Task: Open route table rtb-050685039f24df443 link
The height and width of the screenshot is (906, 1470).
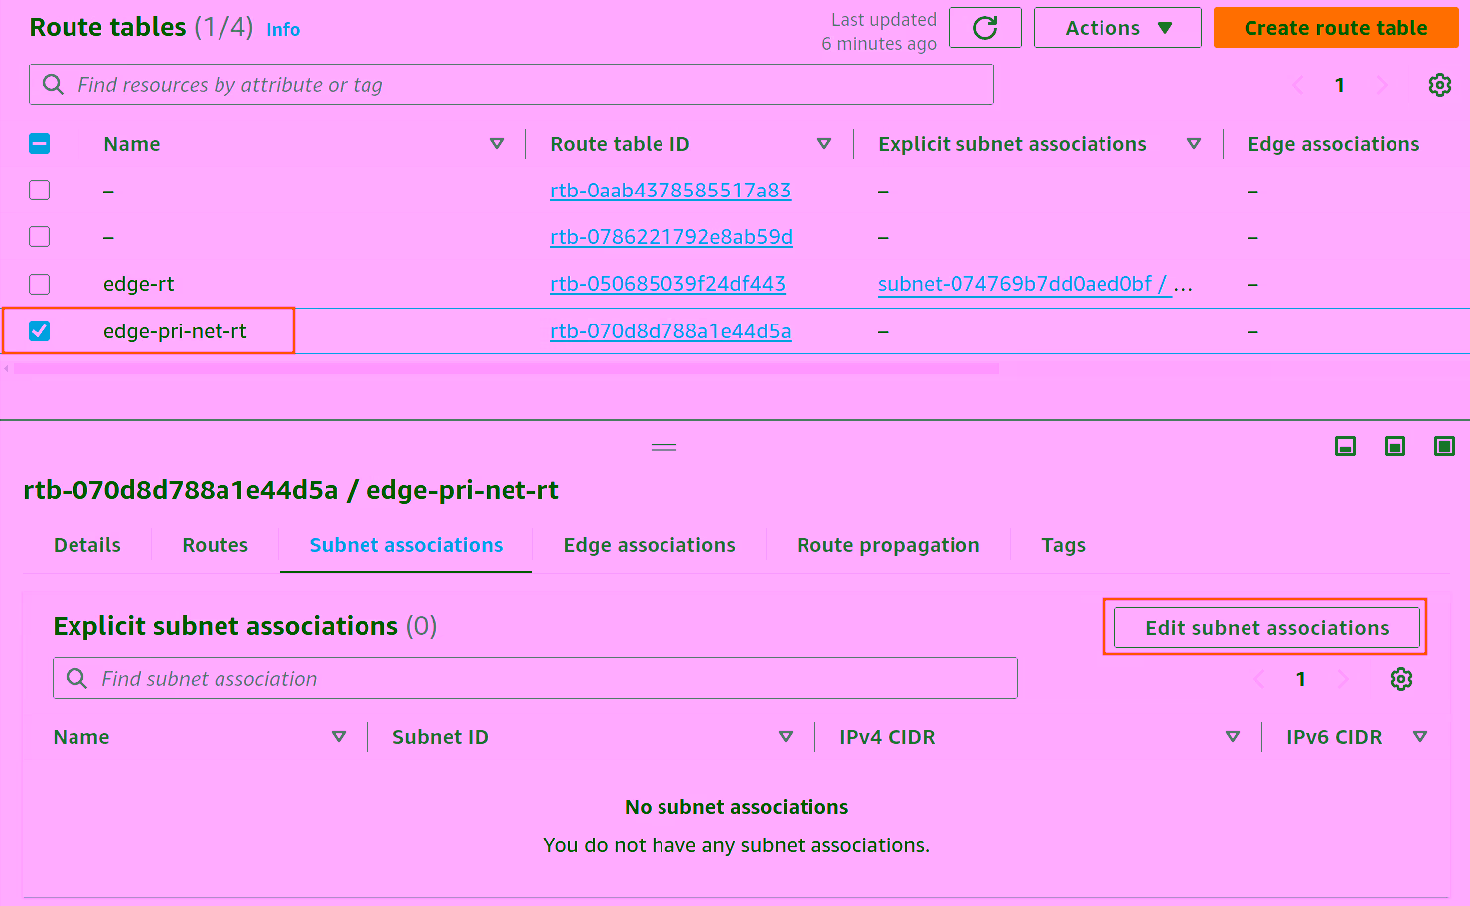Action: [x=667, y=284]
